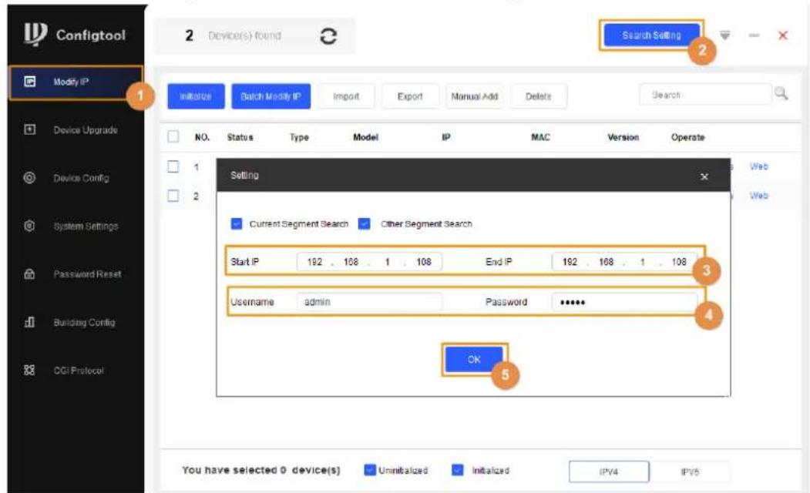Toggle Current Segment Search checkbox
Screen dimensions: 810x493
click(237, 223)
